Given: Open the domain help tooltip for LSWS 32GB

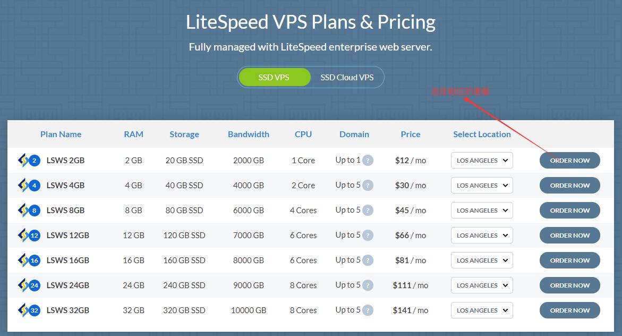Looking at the screenshot, I should click(369, 310).
